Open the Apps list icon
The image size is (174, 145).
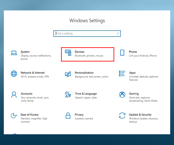pyautogui.click(x=122, y=73)
